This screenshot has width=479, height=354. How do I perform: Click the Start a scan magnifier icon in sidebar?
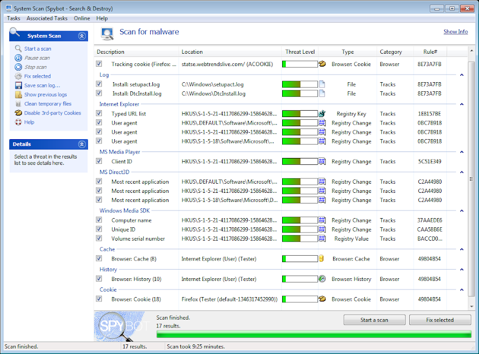(18, 49)
